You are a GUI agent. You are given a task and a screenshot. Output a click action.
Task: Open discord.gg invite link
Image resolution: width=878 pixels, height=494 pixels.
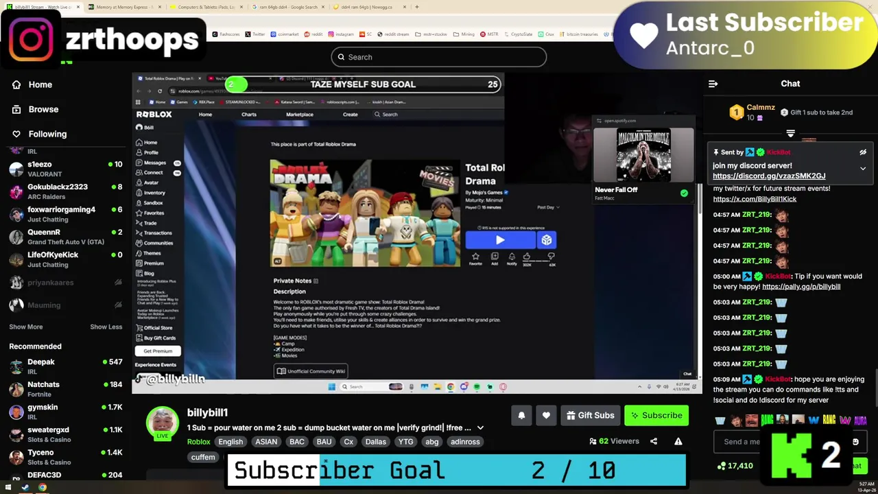pos(769,176)
